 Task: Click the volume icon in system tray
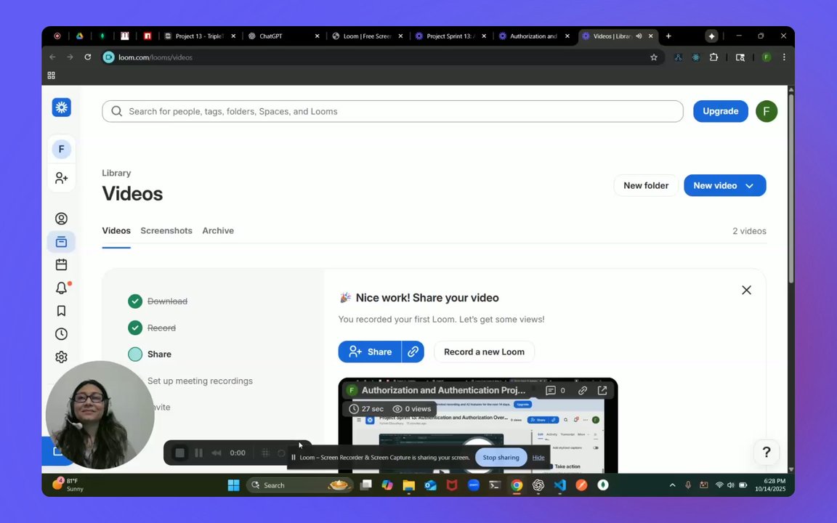[731, 485]
